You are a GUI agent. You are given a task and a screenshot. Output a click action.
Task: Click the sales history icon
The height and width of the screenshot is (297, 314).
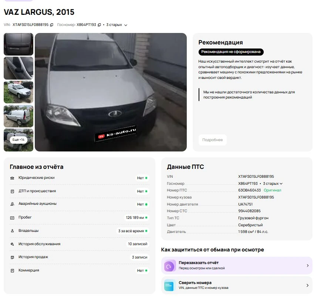(12, 257)
